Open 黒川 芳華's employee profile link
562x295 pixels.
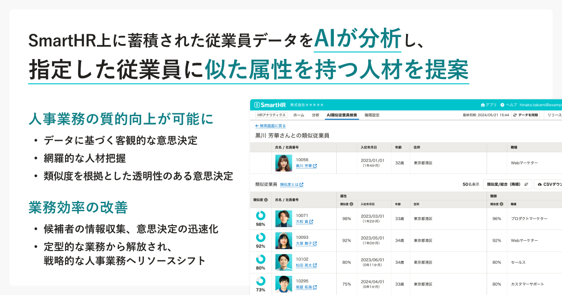coord(305,165)
